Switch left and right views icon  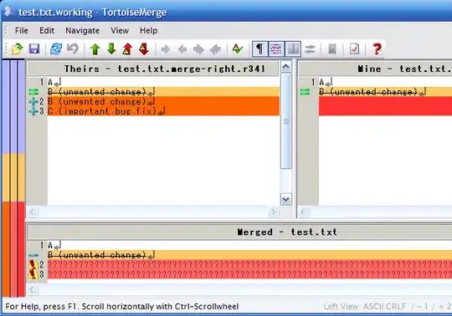pyautogui.click(x=310, y=49)
